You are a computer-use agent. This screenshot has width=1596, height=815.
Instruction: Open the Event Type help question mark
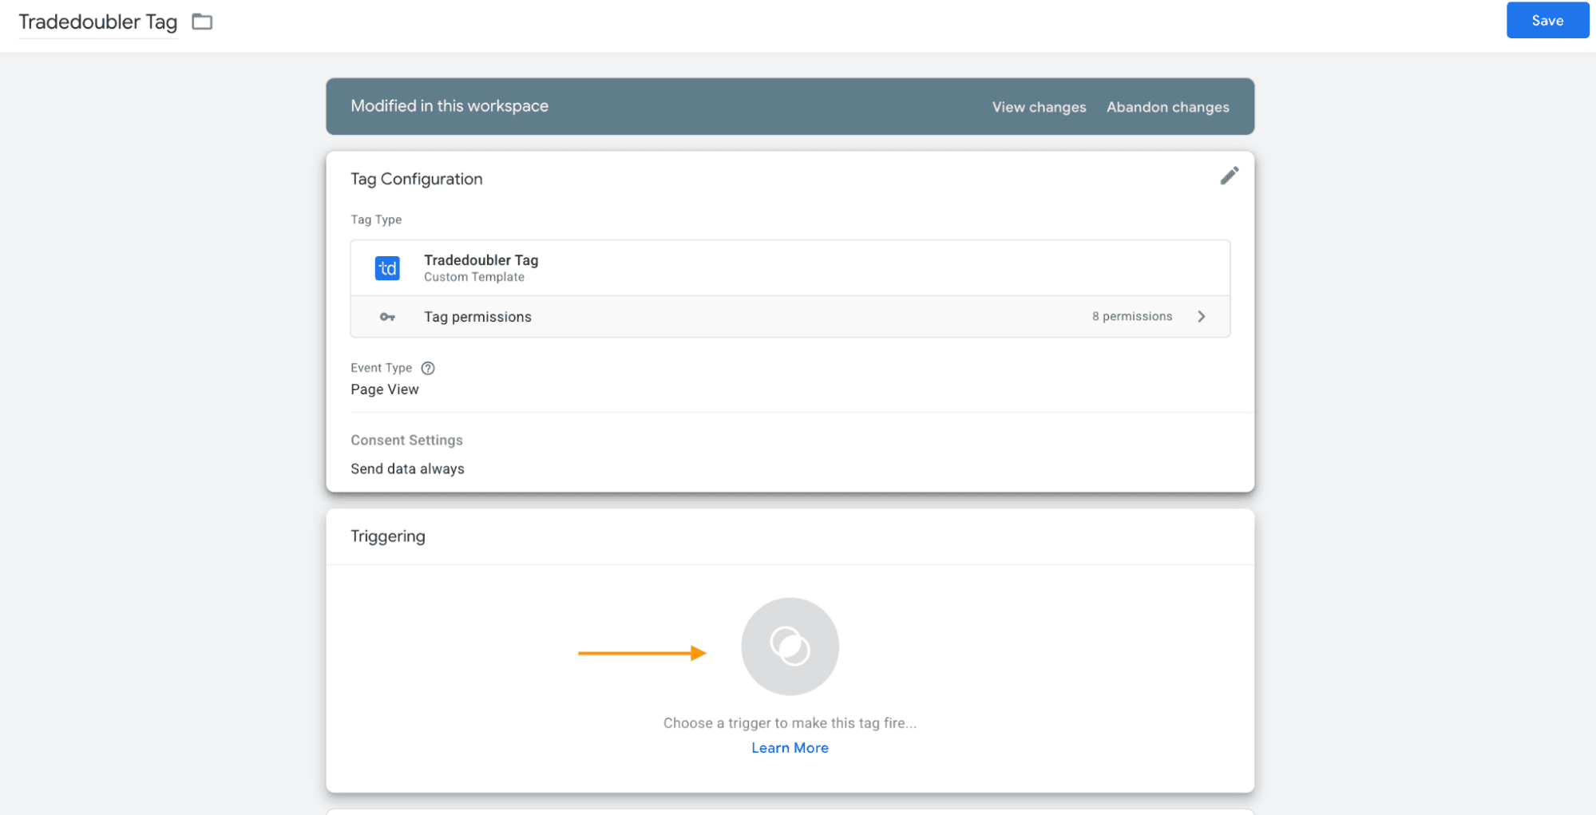428,368
